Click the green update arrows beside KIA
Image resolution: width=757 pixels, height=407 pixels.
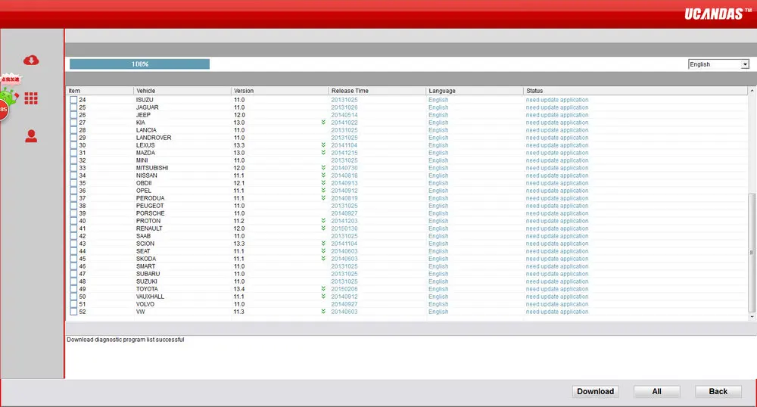click(x=323, y=123)
